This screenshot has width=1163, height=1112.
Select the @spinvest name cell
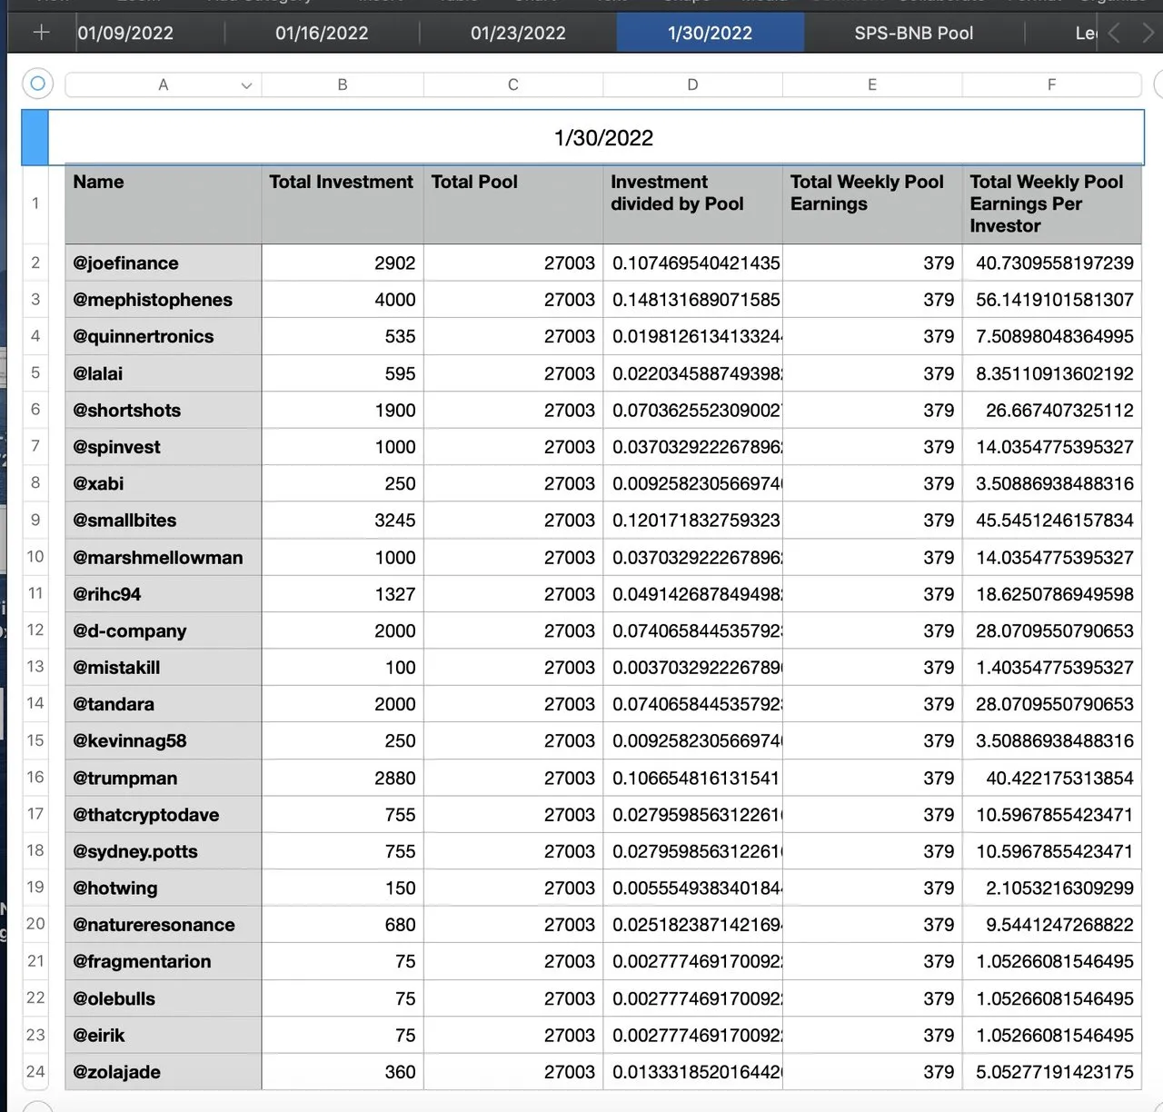click(164, 447)
